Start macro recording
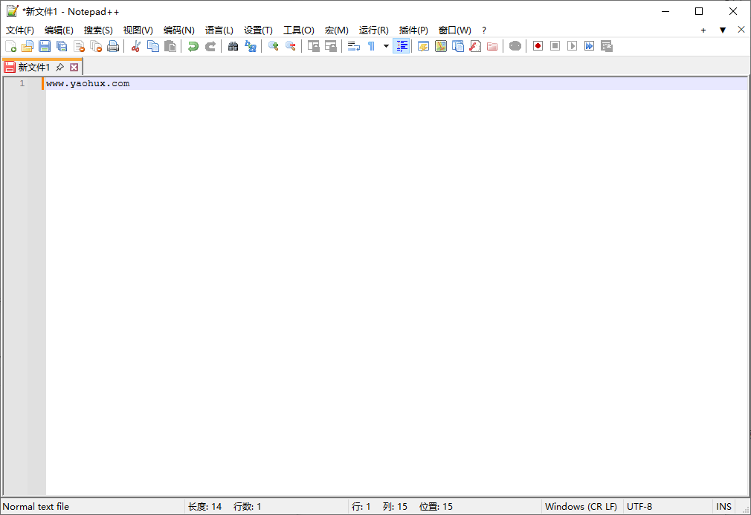751x515 pixels. pos(537,45)
